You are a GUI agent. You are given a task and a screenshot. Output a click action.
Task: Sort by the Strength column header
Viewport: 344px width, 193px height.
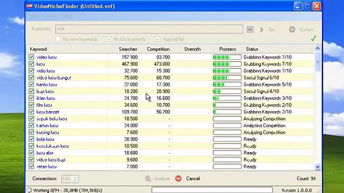coord(192,49)
